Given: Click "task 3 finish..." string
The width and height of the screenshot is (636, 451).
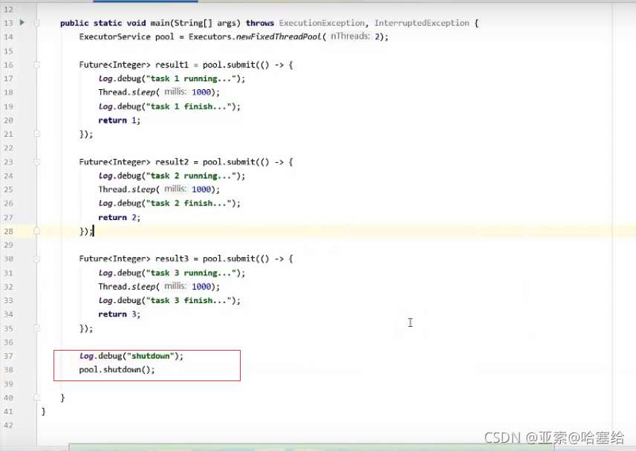Looking at the screenshot, I should [189, 300].
